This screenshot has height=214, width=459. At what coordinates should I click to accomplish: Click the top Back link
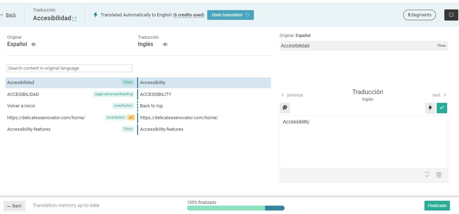11,15
